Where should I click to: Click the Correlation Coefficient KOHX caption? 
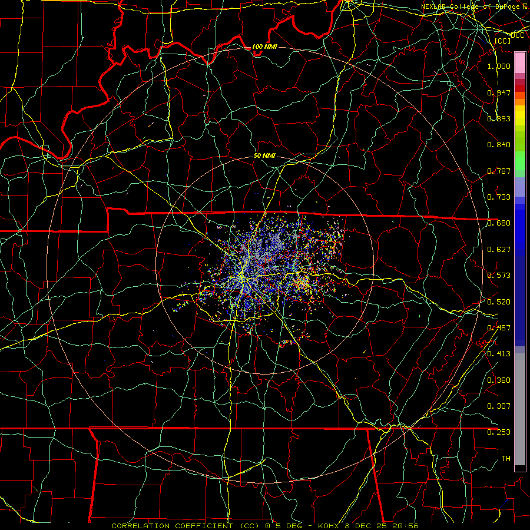pos(264,526)
